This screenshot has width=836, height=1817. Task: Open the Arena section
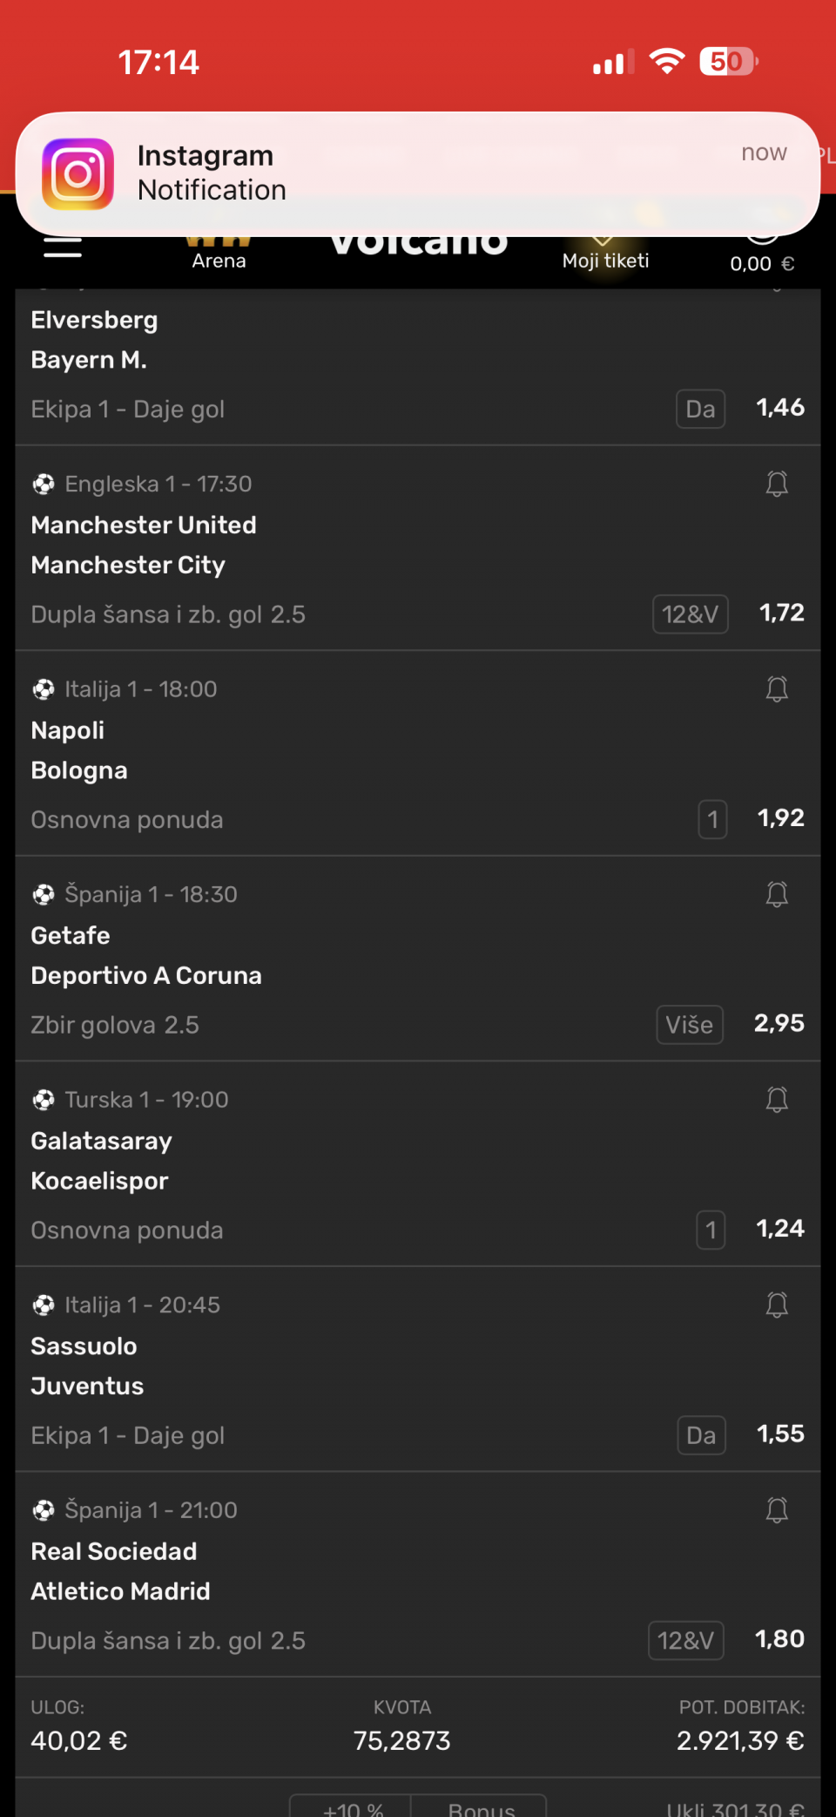coord(219,253)
